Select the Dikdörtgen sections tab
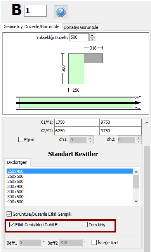Viewport: 151px width, 252px height. pyautogui.click(x=17, y=162)
